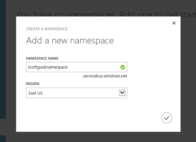
Task: Click the CREATE A NAMESPACE subtitle
Action: tap(47, 29)
